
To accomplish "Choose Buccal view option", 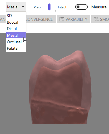I will tap(16, 22).
